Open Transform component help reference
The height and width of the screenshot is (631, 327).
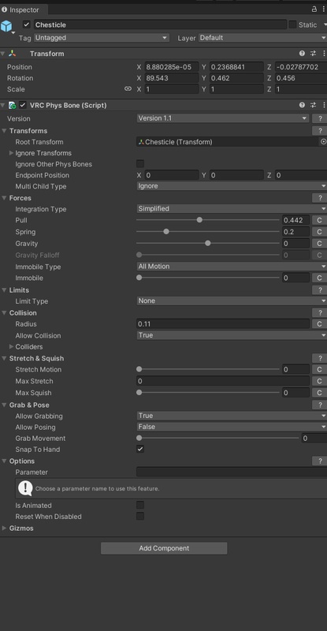302,54
